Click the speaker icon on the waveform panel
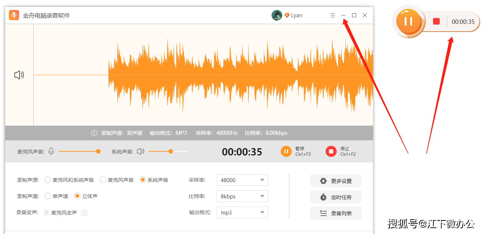The image size is (486, 234). click(18, 75)
